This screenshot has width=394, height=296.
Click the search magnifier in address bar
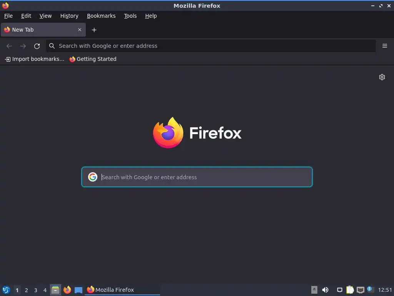pyautogui.click(x=52, y=46)
